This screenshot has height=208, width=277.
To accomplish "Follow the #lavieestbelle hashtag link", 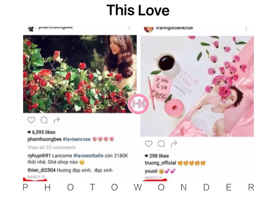I will pyautogui.click(x=88, y=156).
